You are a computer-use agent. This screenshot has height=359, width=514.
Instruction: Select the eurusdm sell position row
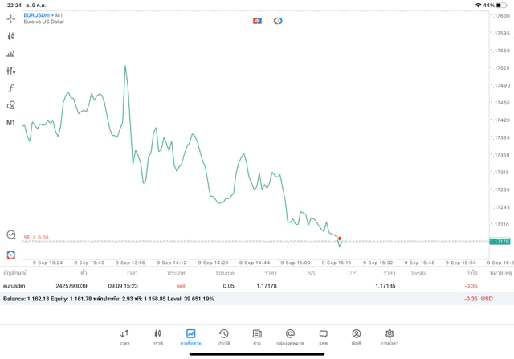241,286
